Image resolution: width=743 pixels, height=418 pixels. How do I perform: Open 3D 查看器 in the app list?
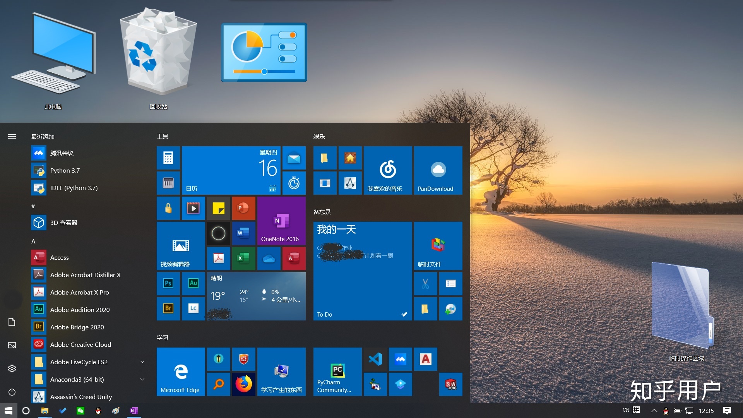point(89,223)
